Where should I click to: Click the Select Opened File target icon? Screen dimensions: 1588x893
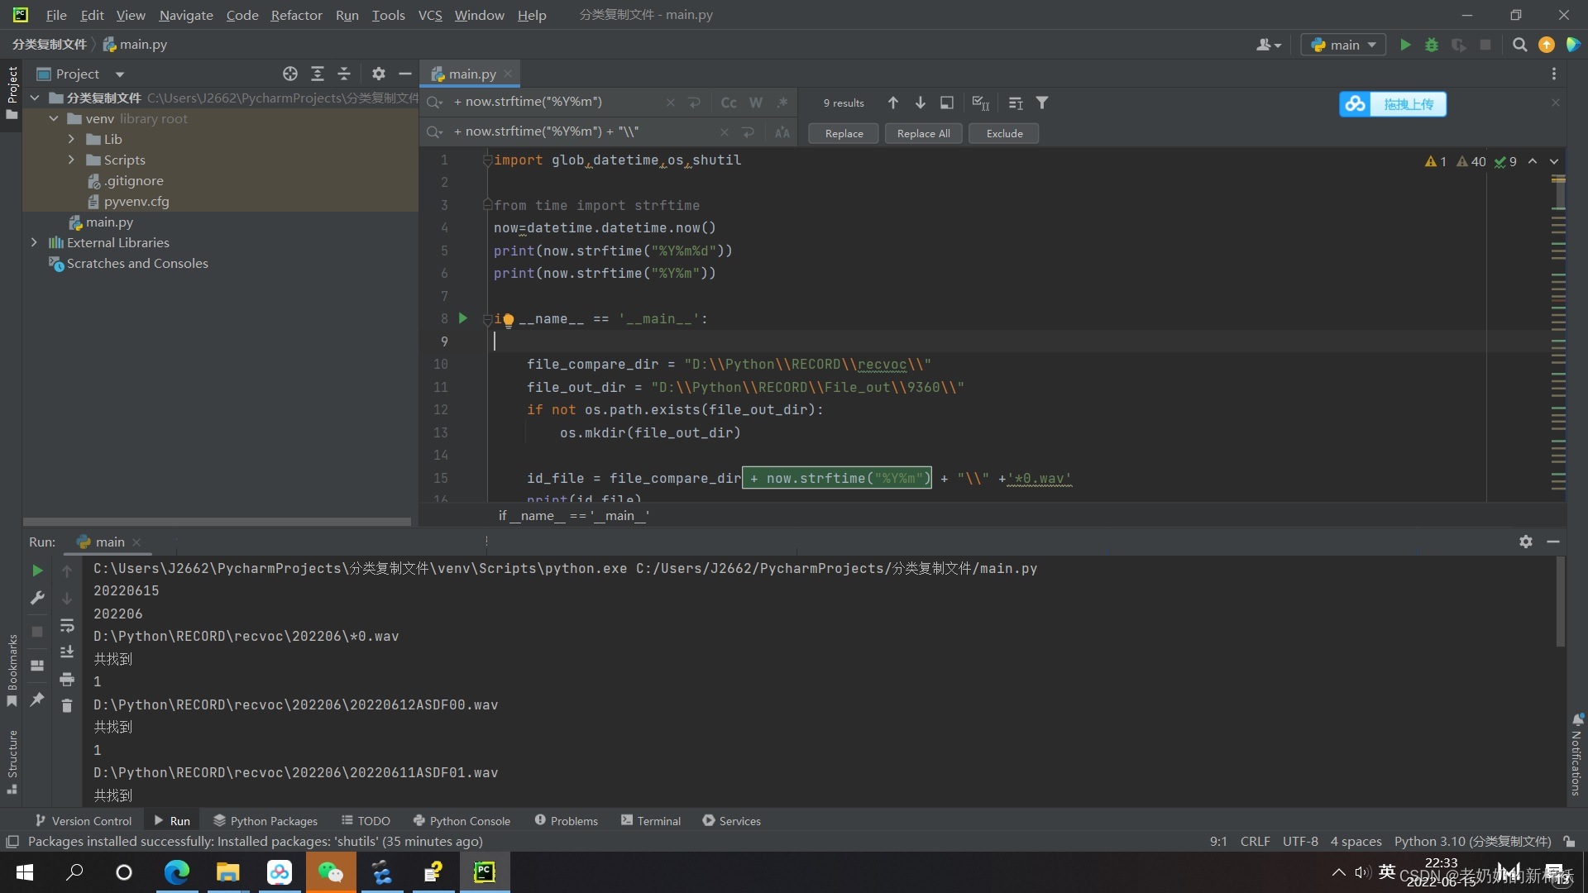289,74
